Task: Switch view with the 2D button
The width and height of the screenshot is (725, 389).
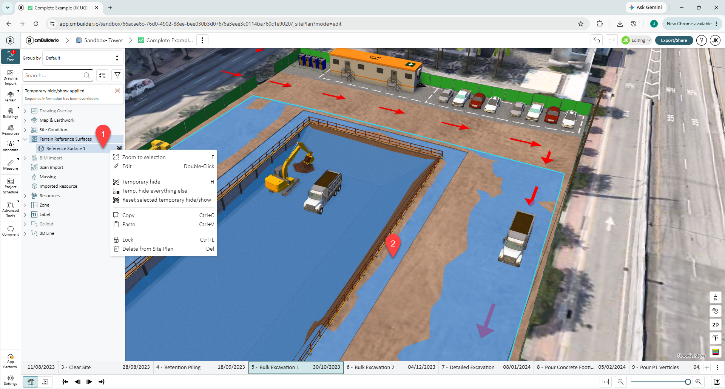Action: (x=716, y=325)
